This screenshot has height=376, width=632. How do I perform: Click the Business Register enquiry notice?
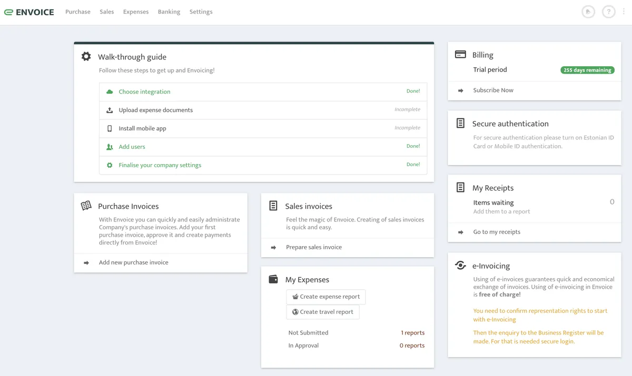538,337
